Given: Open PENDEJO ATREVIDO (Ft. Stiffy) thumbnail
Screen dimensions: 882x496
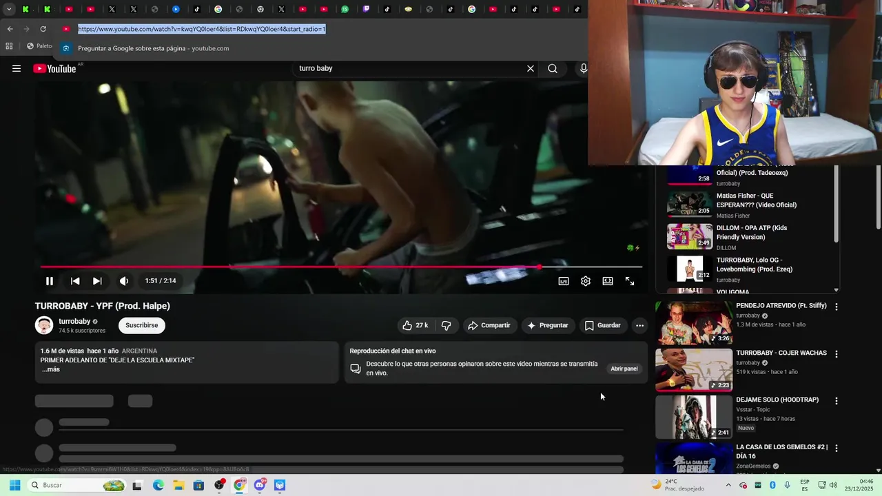Looking at the screenshot, I should click(694, 323).
